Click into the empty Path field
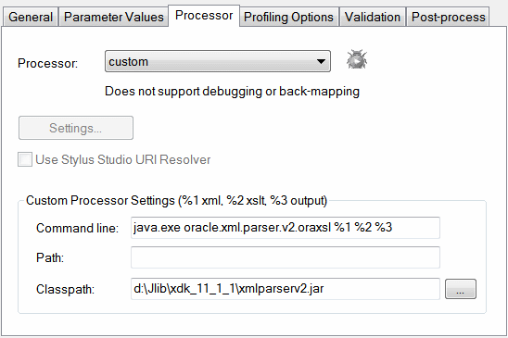The height and width of the screenshot is (338, 508). tap(286, 257)
